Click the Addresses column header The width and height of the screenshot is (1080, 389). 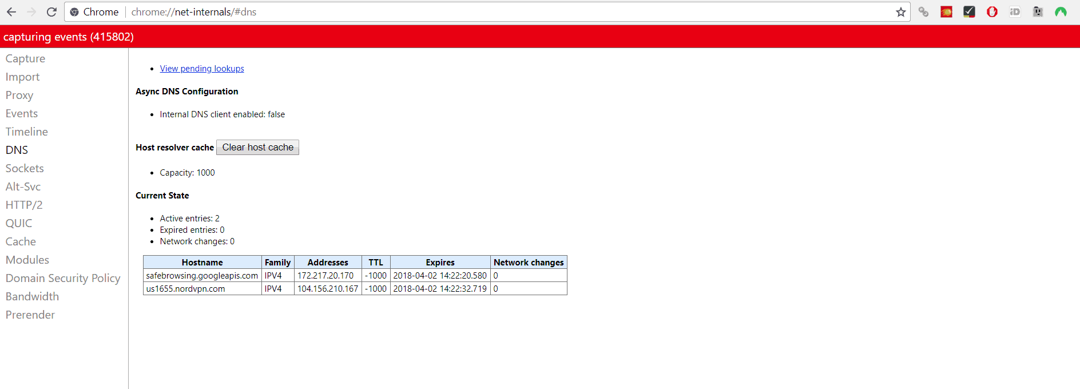click(328, 262)
